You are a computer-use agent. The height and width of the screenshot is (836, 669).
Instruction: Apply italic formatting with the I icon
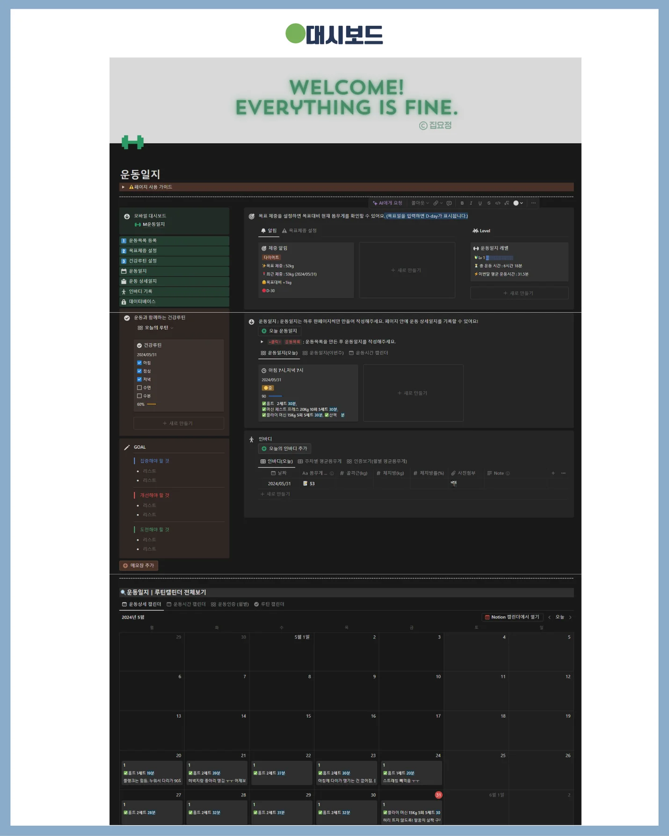[x=471, y=203]
